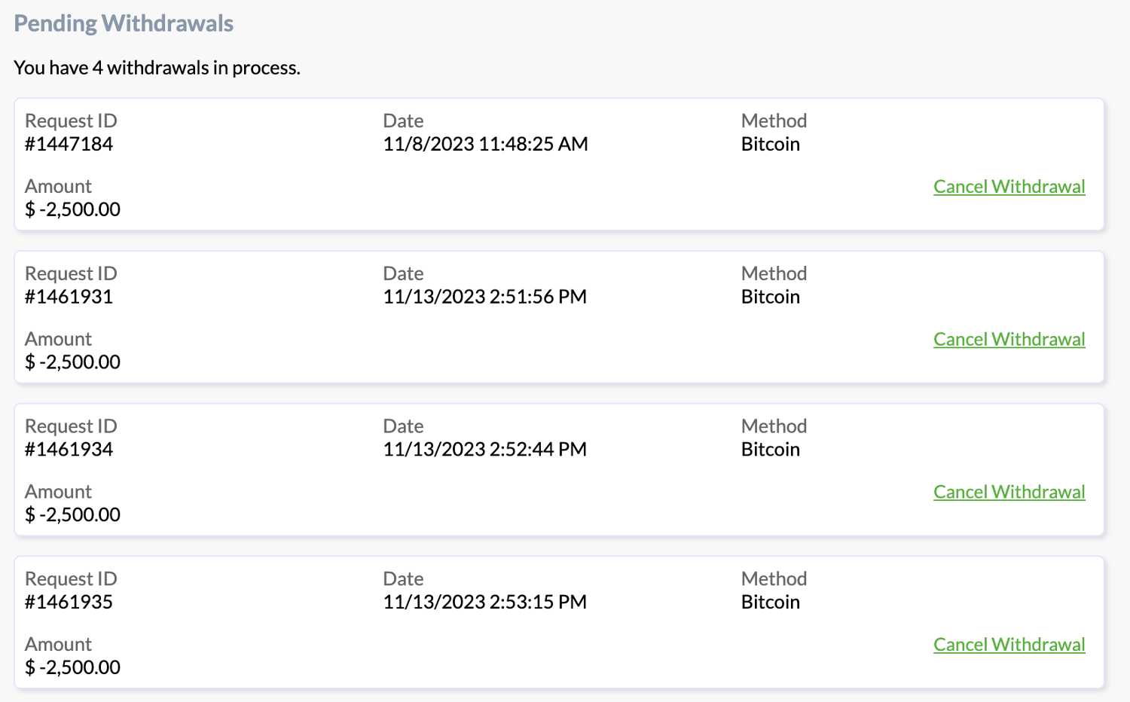Click Bitcoin method in the last withdrawal
The height and width of the screenshot is (702, 1130).
[x=770, y=602]
